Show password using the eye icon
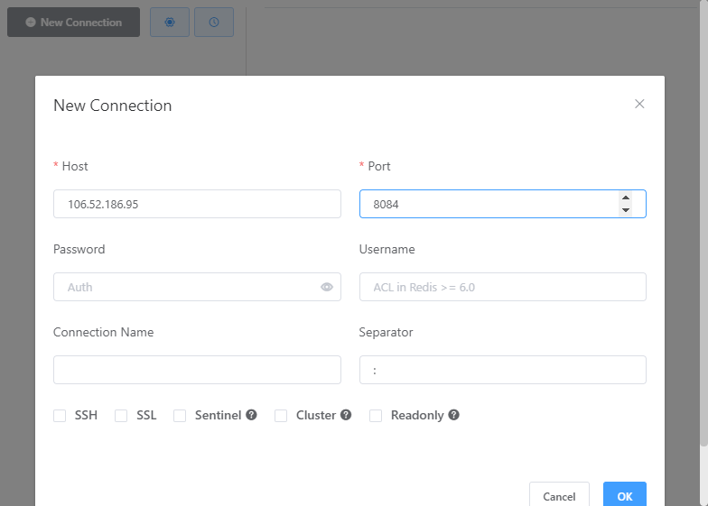708x506 pixels. 327,287
